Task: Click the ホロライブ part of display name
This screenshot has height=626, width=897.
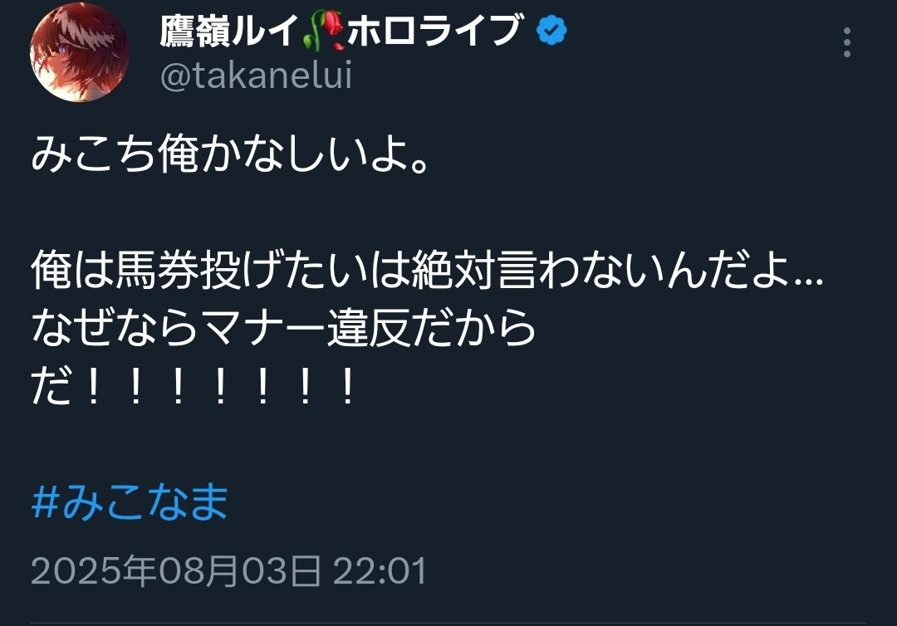Action: [x=434, y=30]
